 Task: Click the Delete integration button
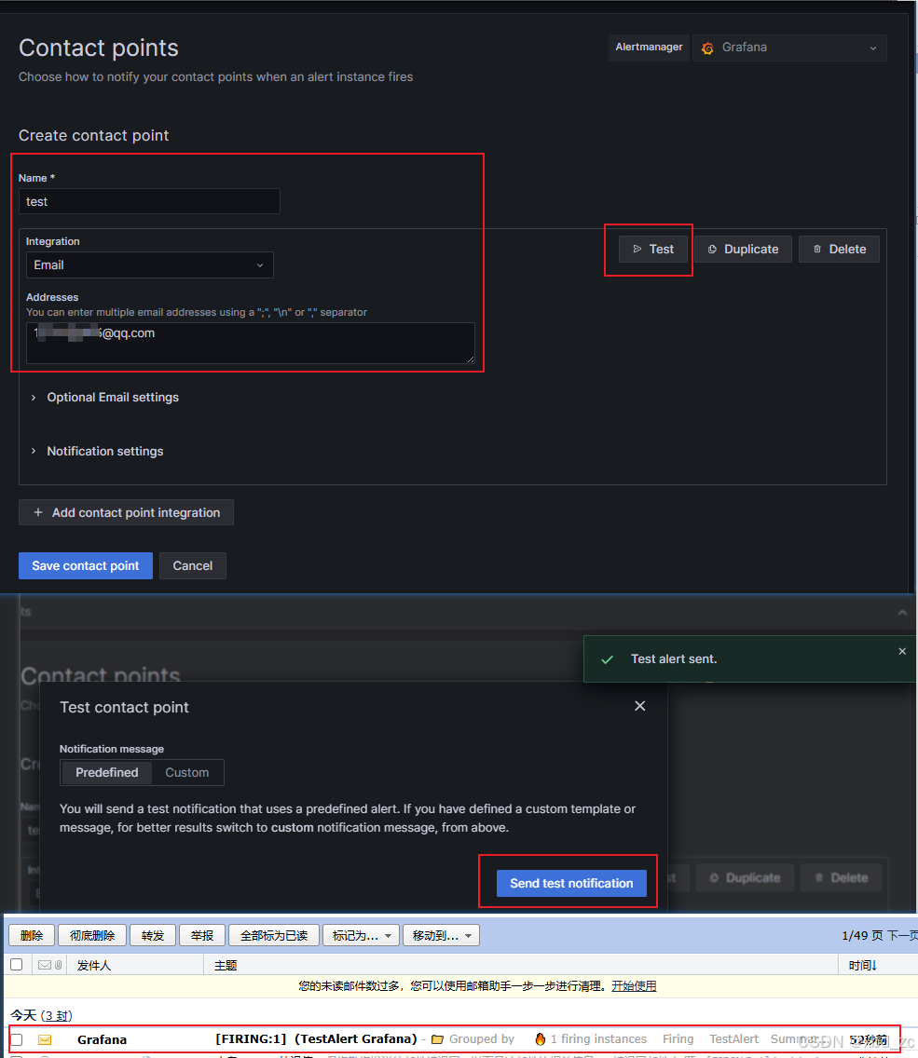pos(839,249)
